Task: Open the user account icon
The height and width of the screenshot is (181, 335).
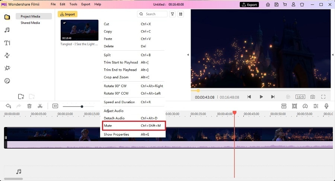Action: pos(294,4)
